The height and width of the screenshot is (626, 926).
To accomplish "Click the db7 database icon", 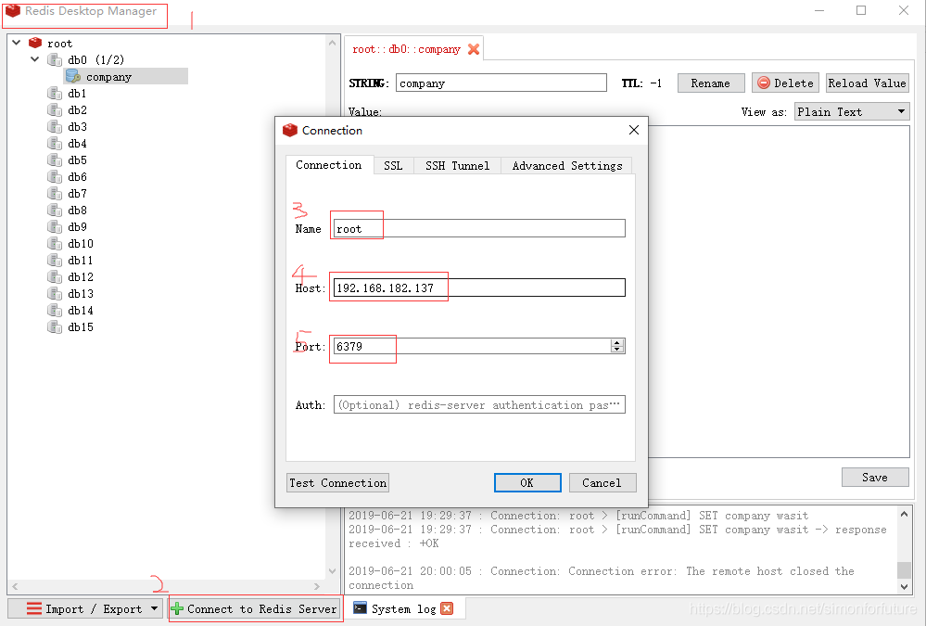I will [55, 193].
